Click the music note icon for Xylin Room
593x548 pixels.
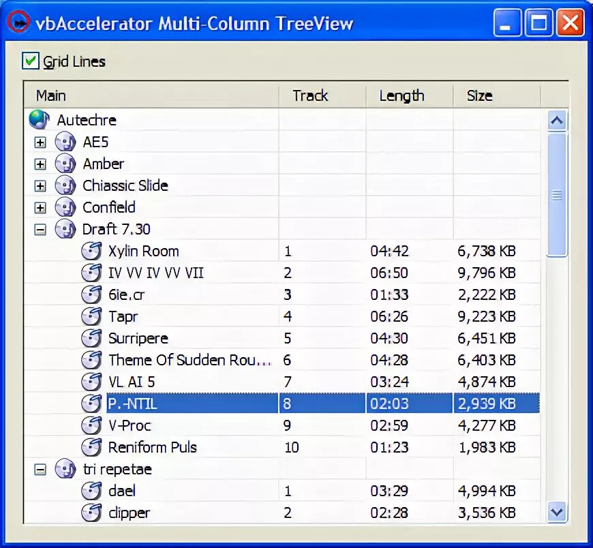[x=91, y=251]
